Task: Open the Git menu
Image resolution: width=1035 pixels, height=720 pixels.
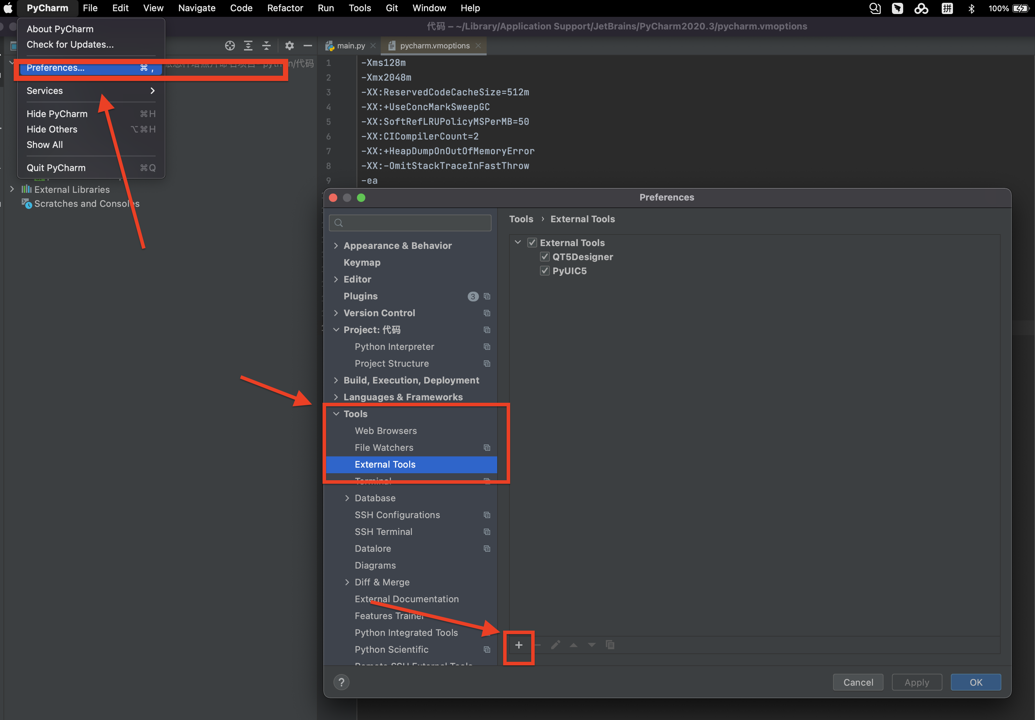Action: click(391, 8)
